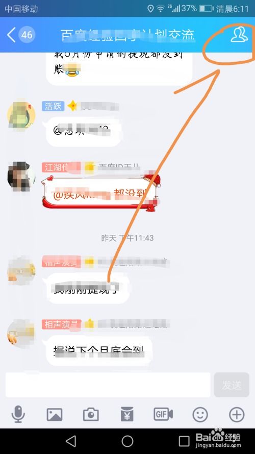Tap the back arrow in header
The width and height of the screenshot is (255, 454).
[x=11, y=35]
